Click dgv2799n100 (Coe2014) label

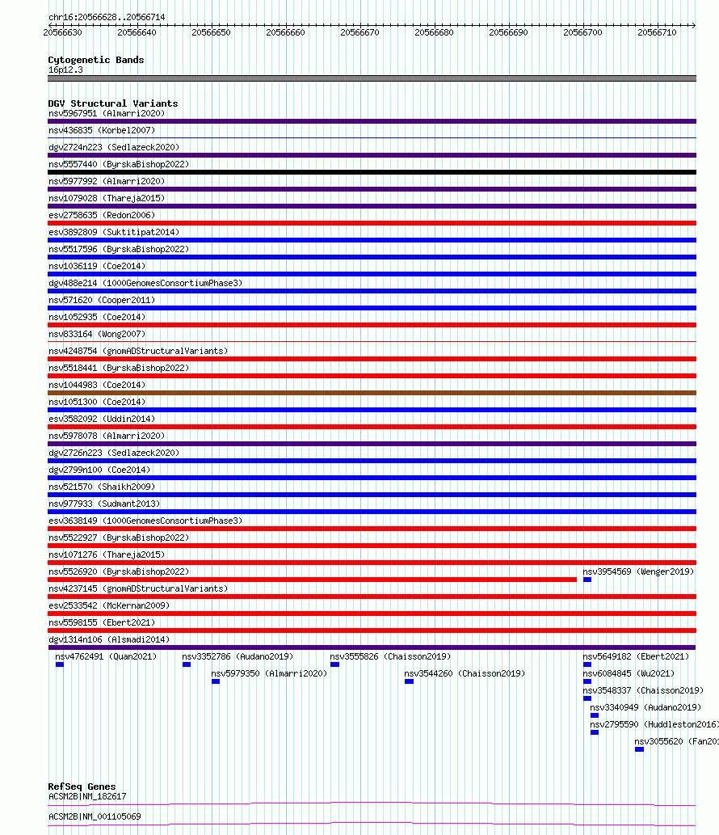pos(99,470)
